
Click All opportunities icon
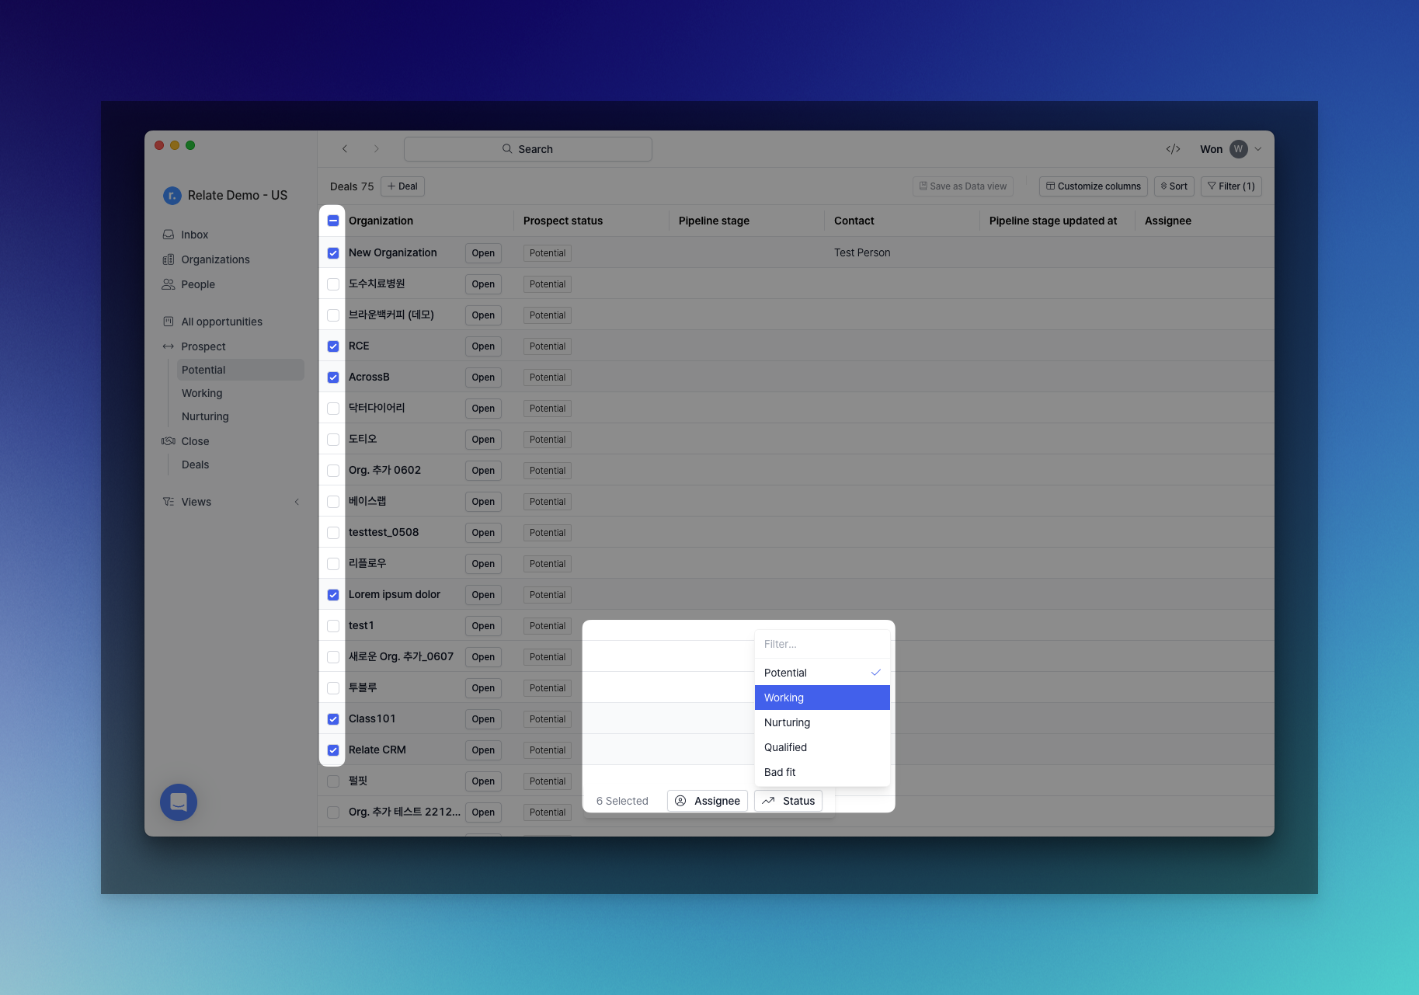(168, 322)
